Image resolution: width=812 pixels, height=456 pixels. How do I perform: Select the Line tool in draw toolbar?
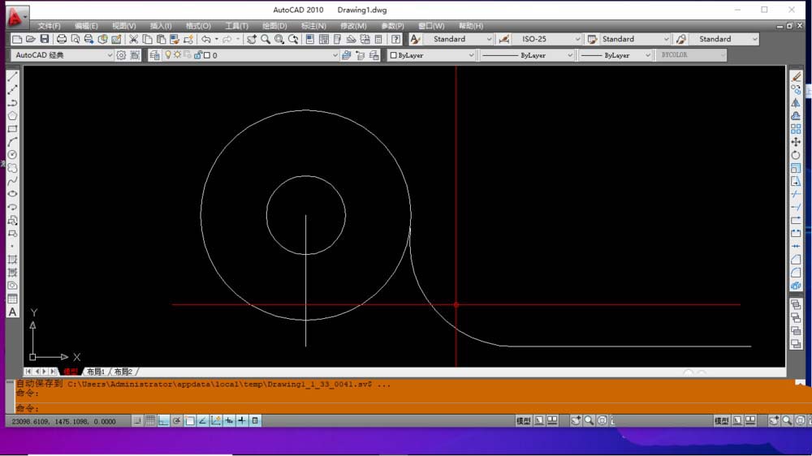[x=12, y=76]
